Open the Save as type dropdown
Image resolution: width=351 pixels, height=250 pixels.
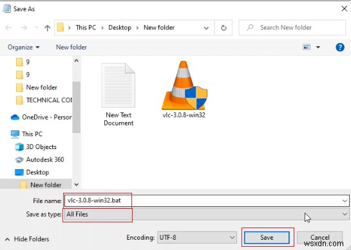pyautogui.click(x=206, y=215)
